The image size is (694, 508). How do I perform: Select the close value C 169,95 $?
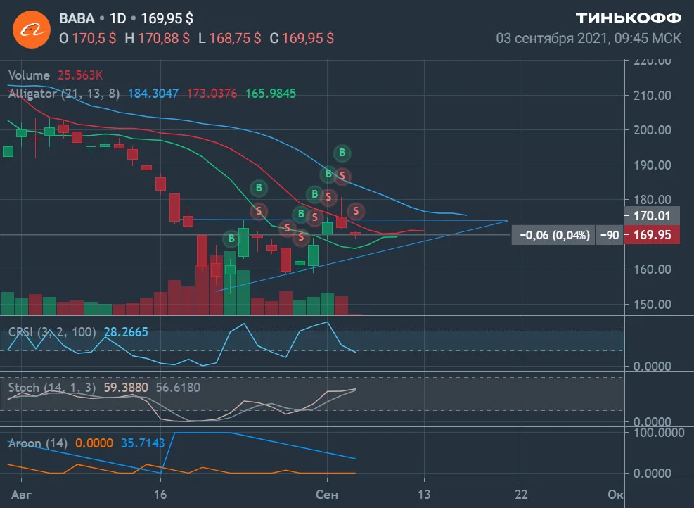pyautogui.click(x=302, y=38)
